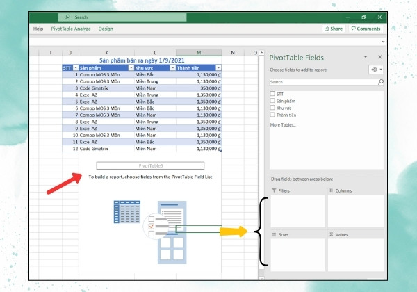Select column K header
Viewport: 417px width, 292px height.
106,53
